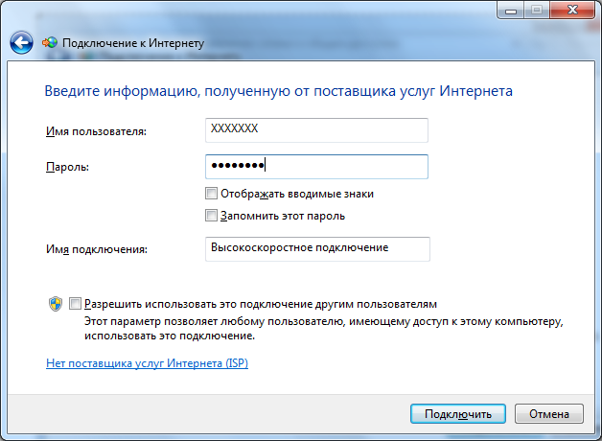Click the Пароль label text
This screenshot has width=602, height=441.
[x=67, y=167]
